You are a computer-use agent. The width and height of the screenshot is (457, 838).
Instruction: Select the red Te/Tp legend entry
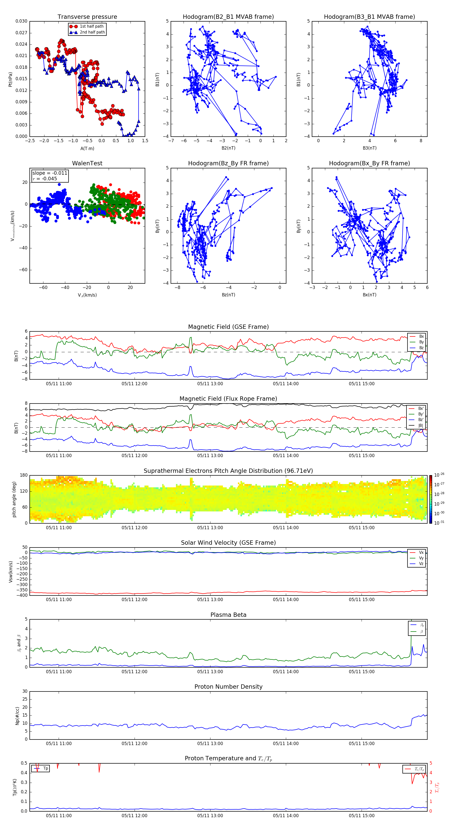[x=415, y=769]
